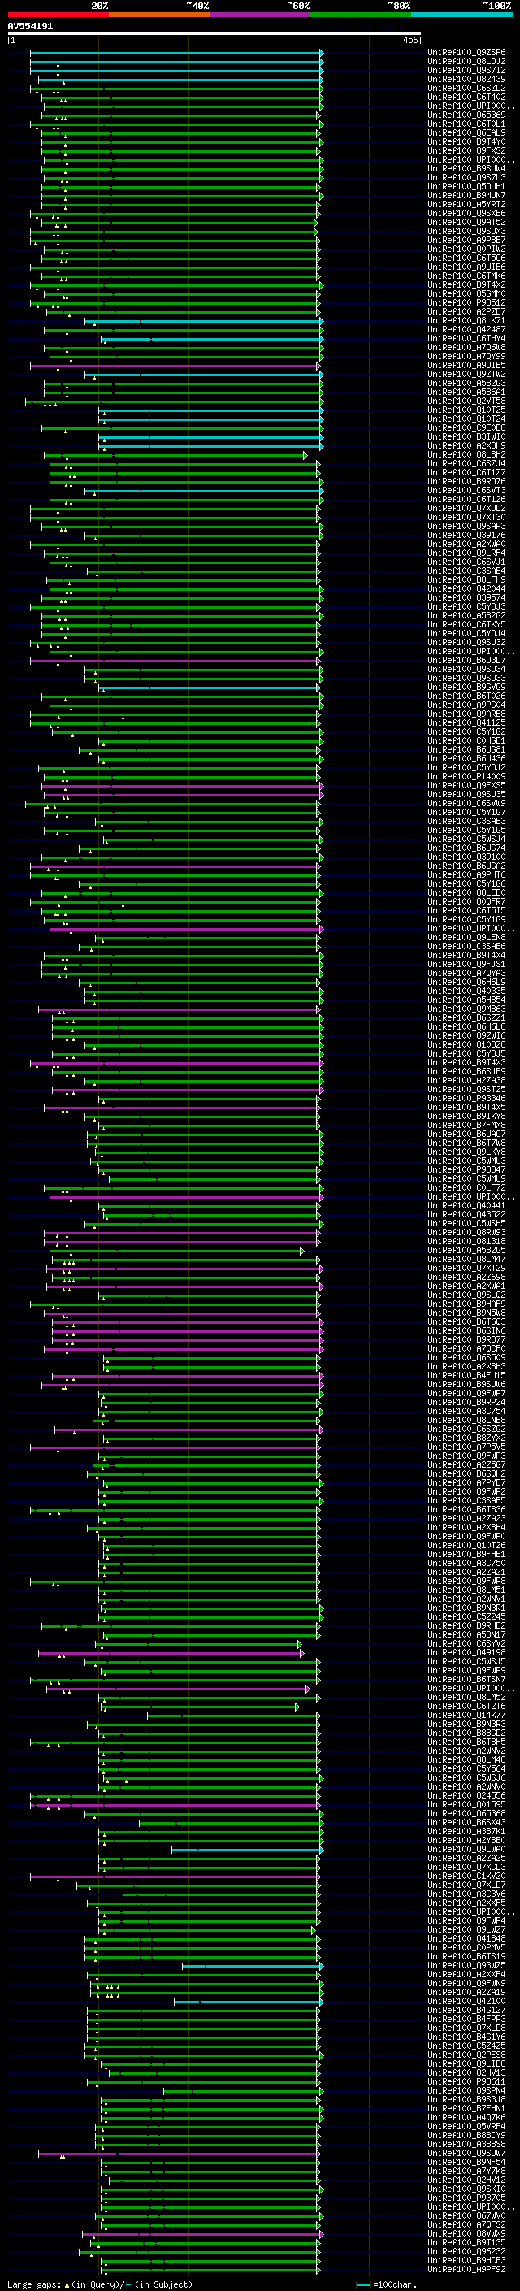Screen dimensions: 520x2291
Task: Open hit UniRef100_Q9LEN8
Action: [x=466, y=937]
